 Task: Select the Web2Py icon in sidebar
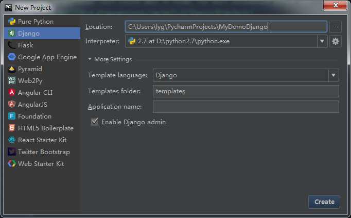click(x=12, y=81)
